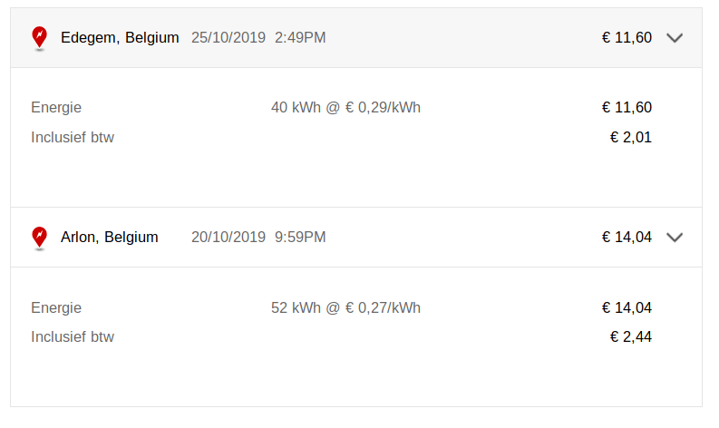Click the 25/10/2019 session date
The image size is (719, 428).
pyautogui.click(x=228, y=37)
